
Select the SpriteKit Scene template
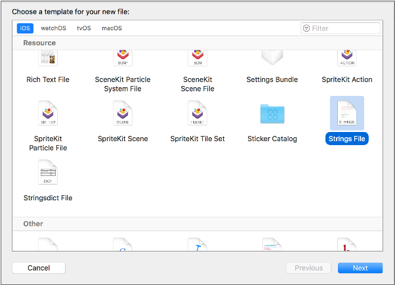[x=123, y=114]
